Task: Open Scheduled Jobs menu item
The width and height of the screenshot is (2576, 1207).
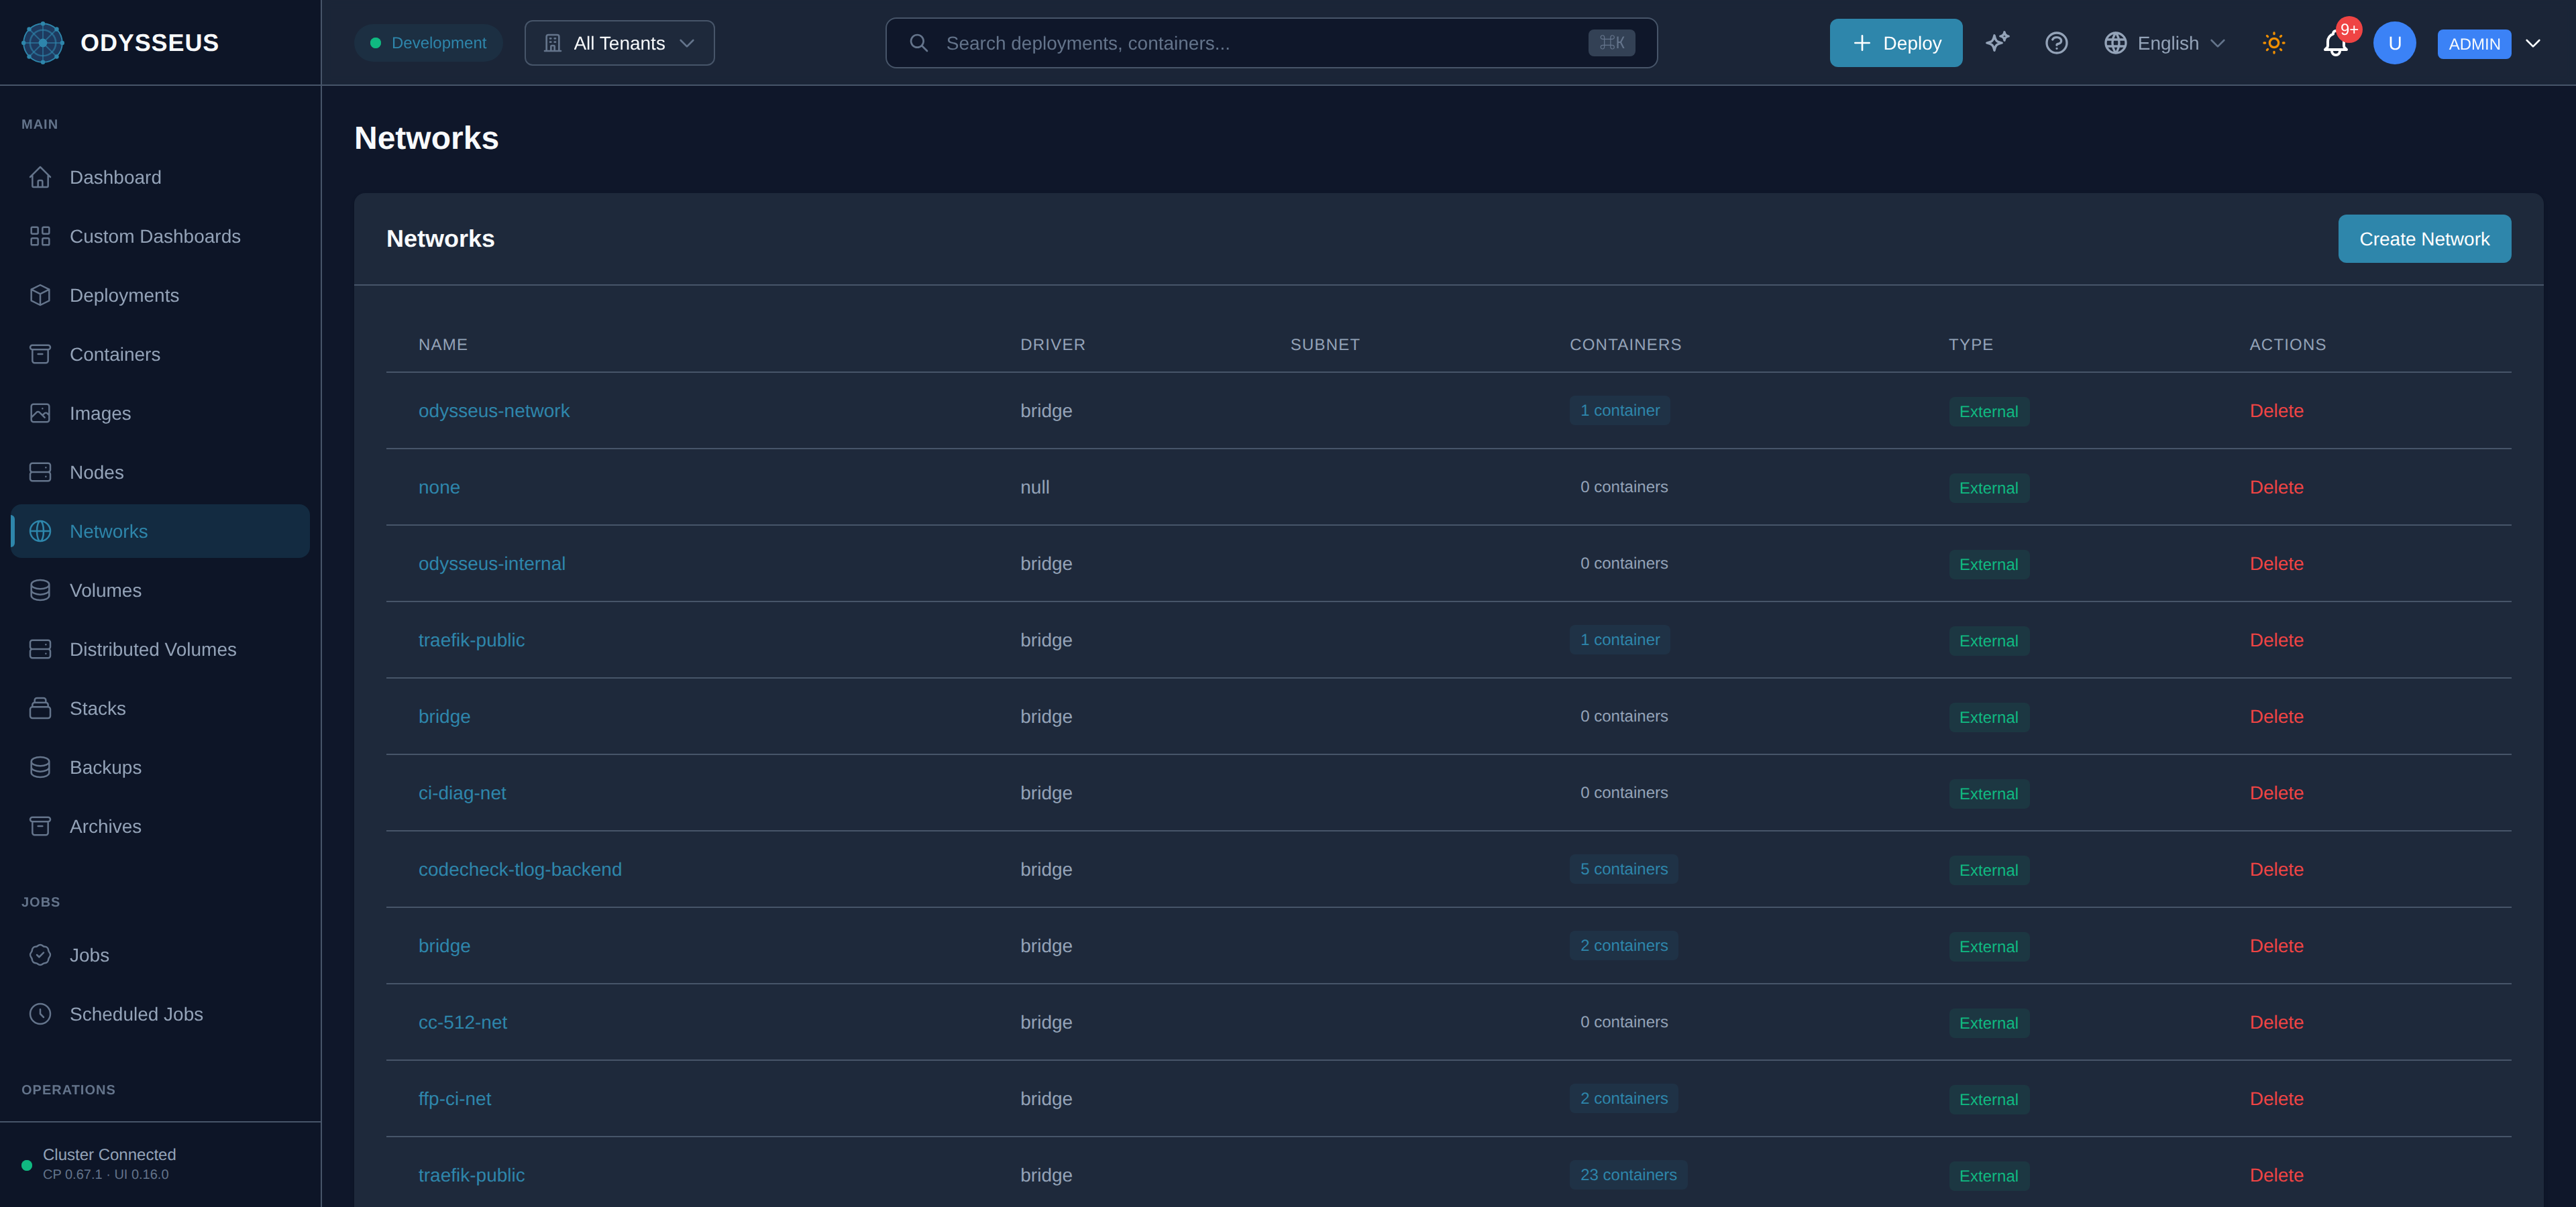Action: 160,1013
